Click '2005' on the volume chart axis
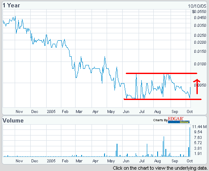Image resolution: width=209 pixels, height=171 pixels. [51, 161]
